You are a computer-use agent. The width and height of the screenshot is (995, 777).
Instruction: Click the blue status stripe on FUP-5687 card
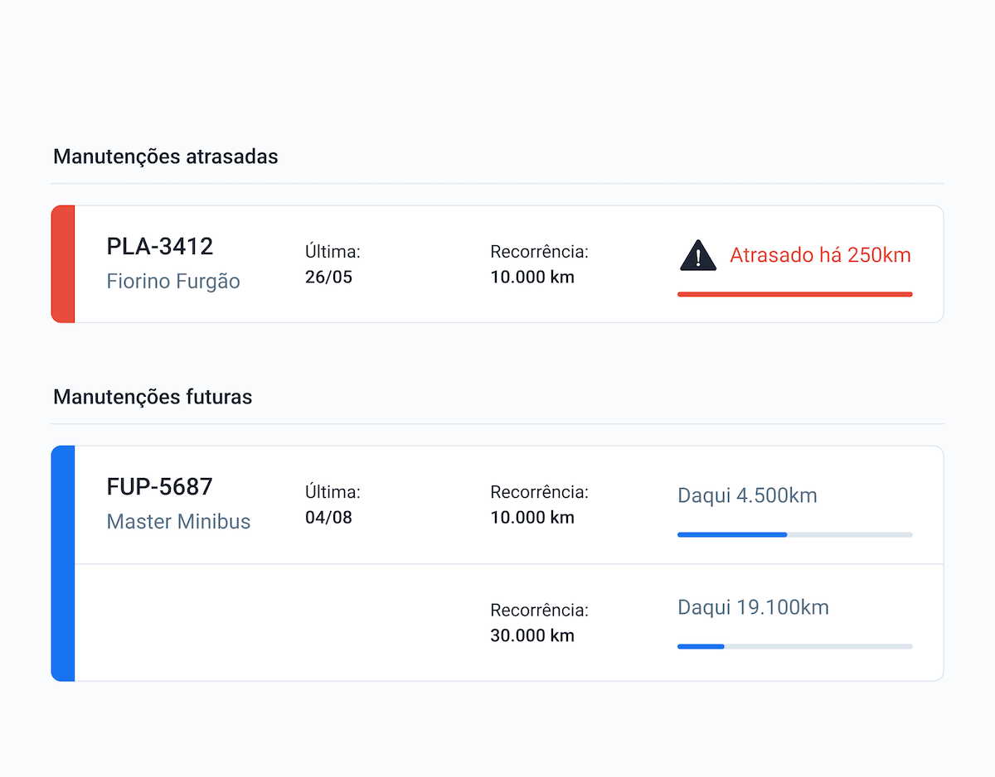click(x=63, y=563)
